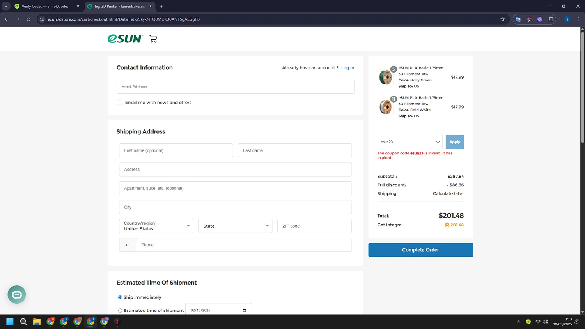Check Email me with news and offers
585x329 pixels.
click(x=119, y=103)
